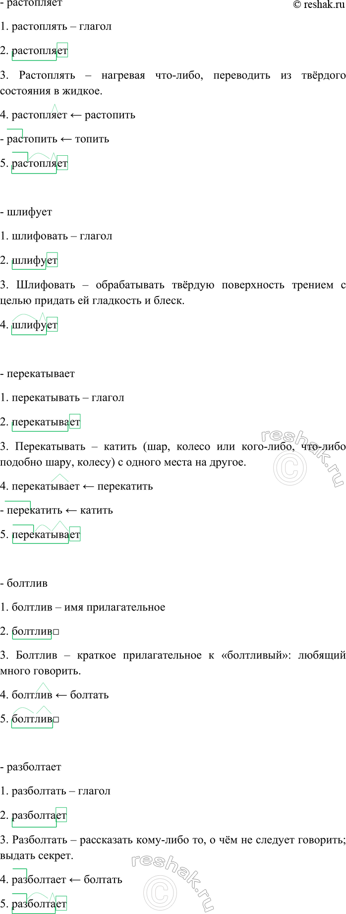Click the heading '- шлифует'
346x914 pixels.
[x=26, y=212]
